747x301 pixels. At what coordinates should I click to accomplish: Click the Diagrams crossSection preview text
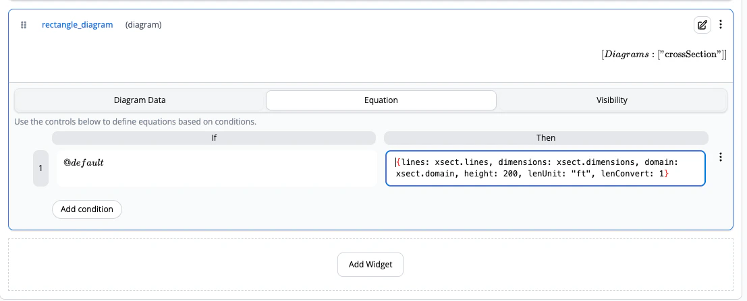coord(664,55)
